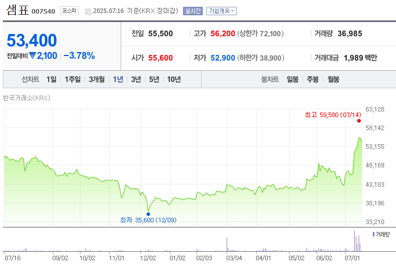Click the 전일 value 55,500

pyautogui.click(x=160, y=33)
